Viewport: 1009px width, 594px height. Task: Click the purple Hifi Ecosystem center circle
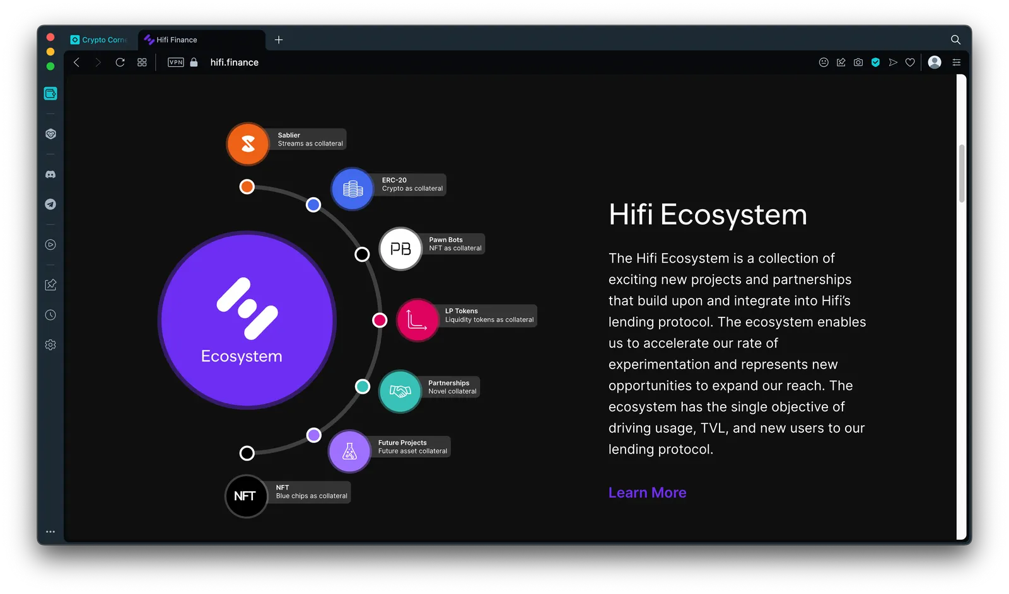pyautogui.click(x=247, y=320)
